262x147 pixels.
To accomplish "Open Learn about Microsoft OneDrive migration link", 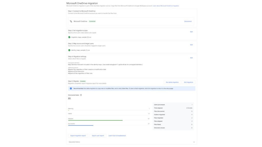I will (166, 6).
